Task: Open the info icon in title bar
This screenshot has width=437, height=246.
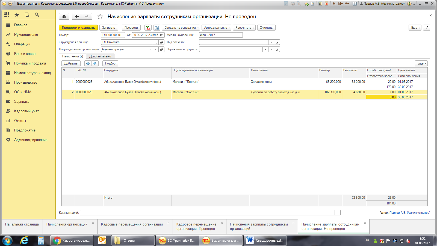Action: click(x=409, y=4)
